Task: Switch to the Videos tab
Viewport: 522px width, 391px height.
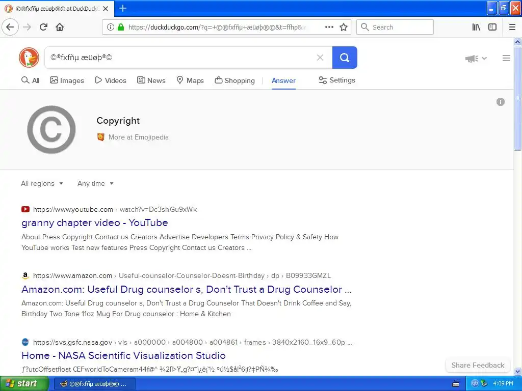Action: (111, 80)
